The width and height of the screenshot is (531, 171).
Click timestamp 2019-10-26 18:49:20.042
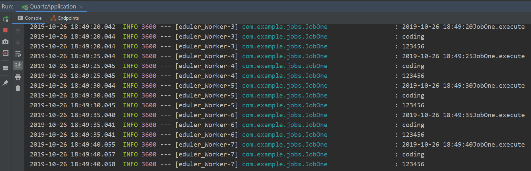72,27
